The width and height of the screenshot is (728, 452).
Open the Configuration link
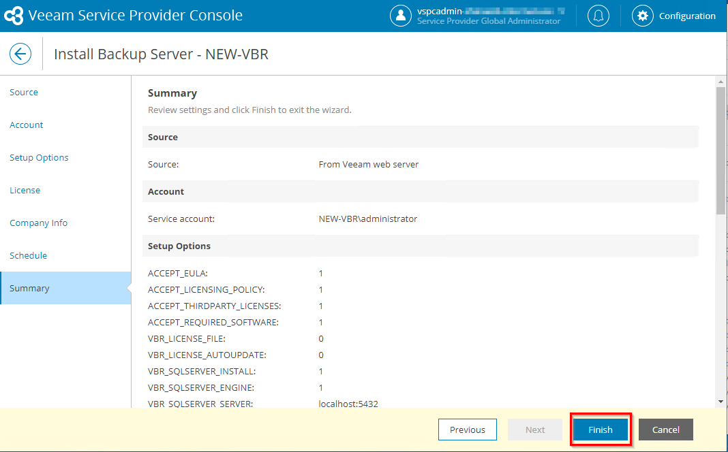[687, 16]
